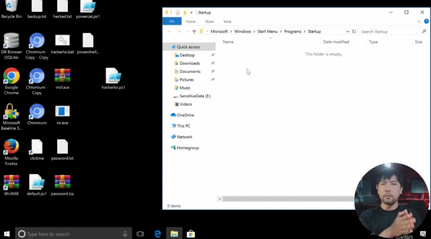This screenshot has width=431, height=239.
Task: Click the Search Startup input box
Action: point(390,32)
